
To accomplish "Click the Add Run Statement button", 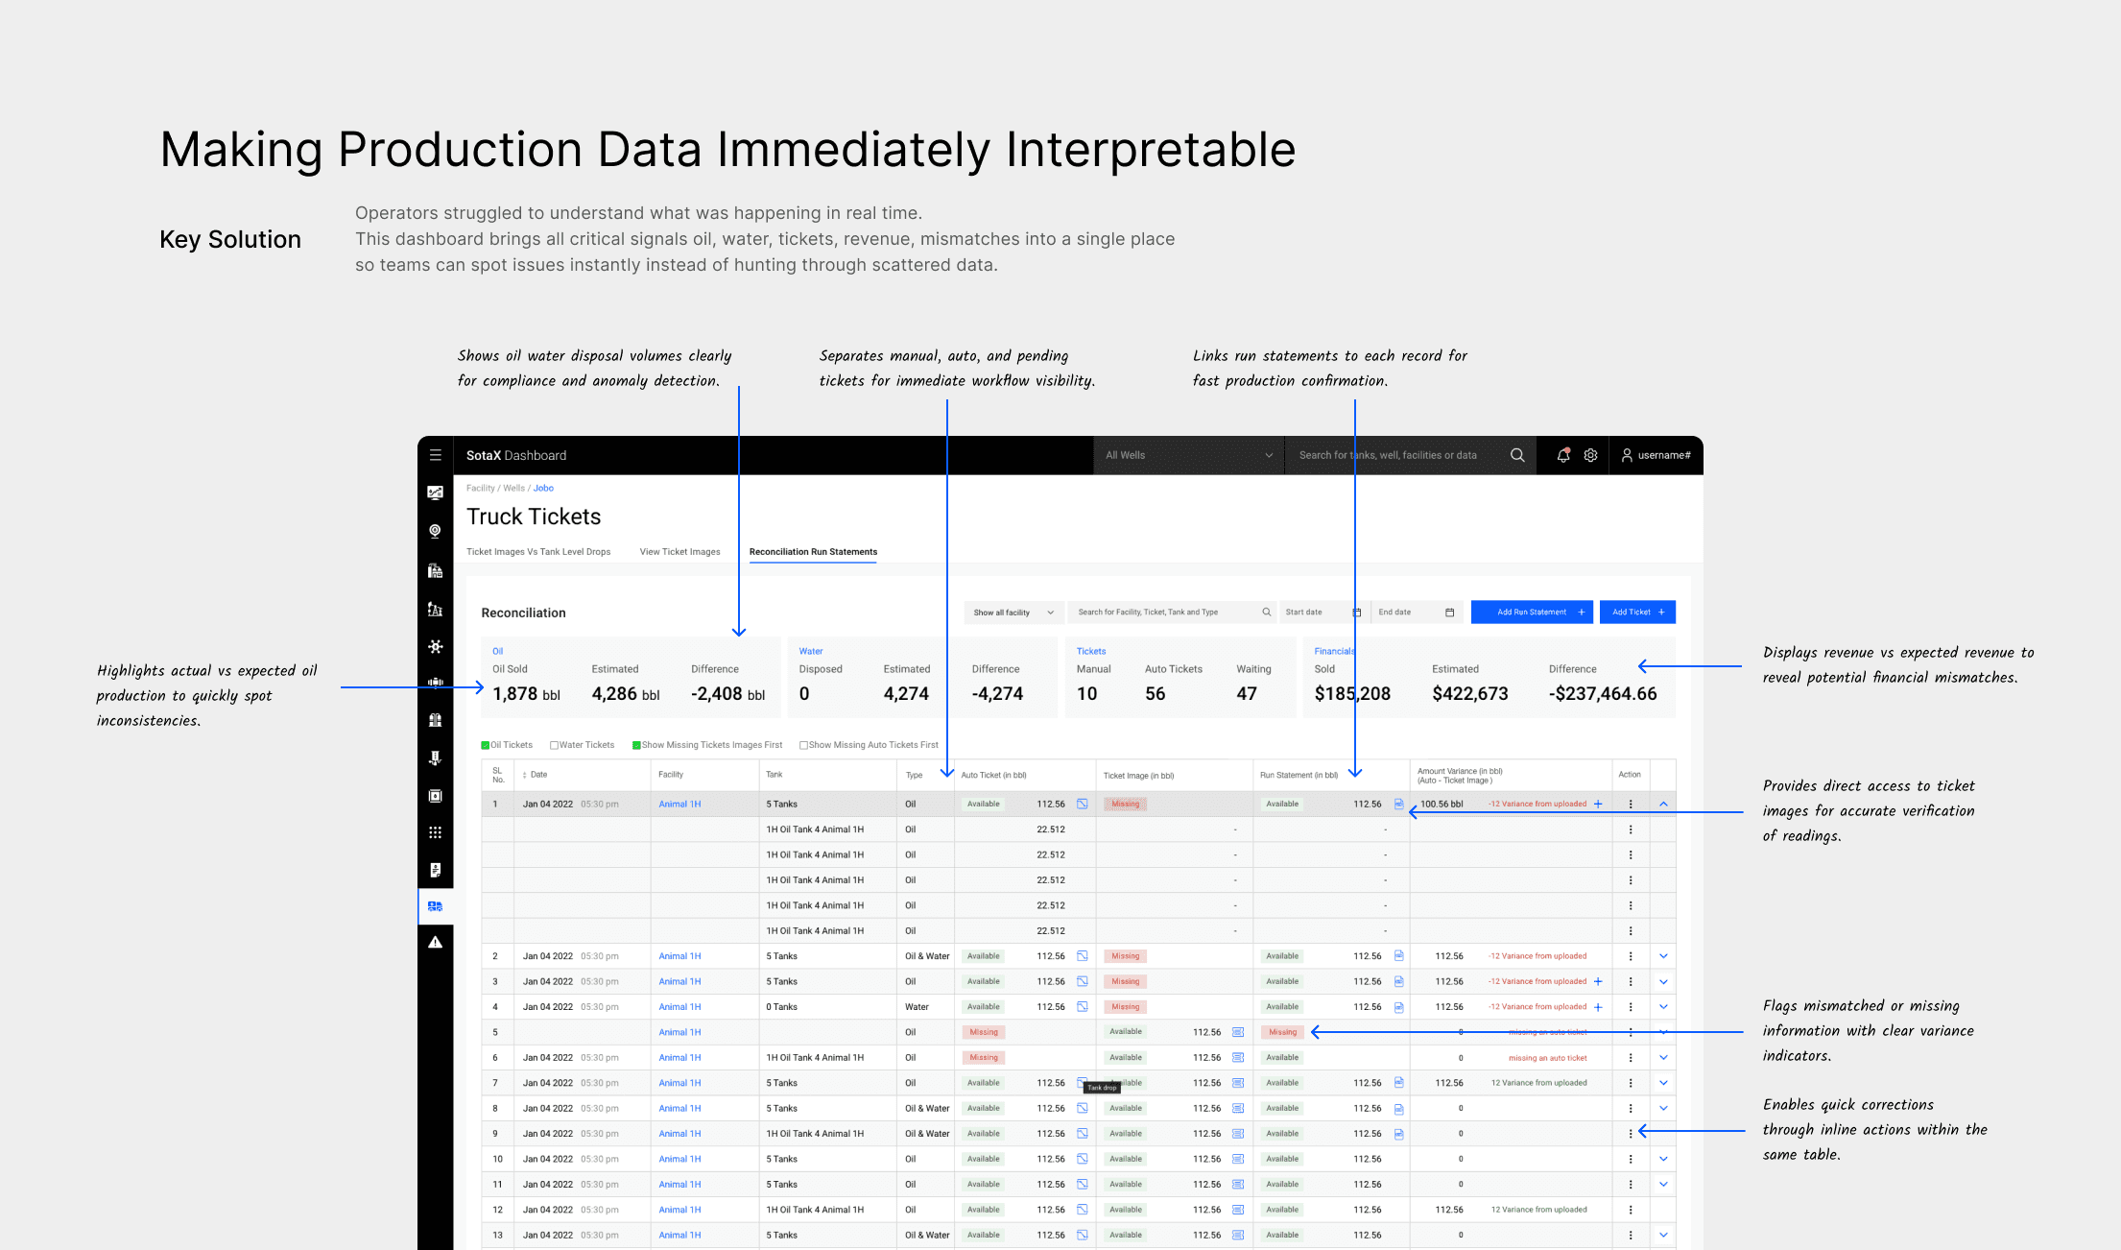I will pyautogui.click(x=1532, y=613).
